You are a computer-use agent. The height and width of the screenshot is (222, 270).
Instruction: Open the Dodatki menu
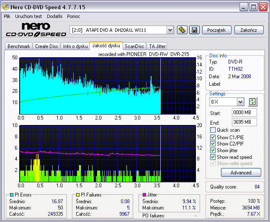click(54, 16)
